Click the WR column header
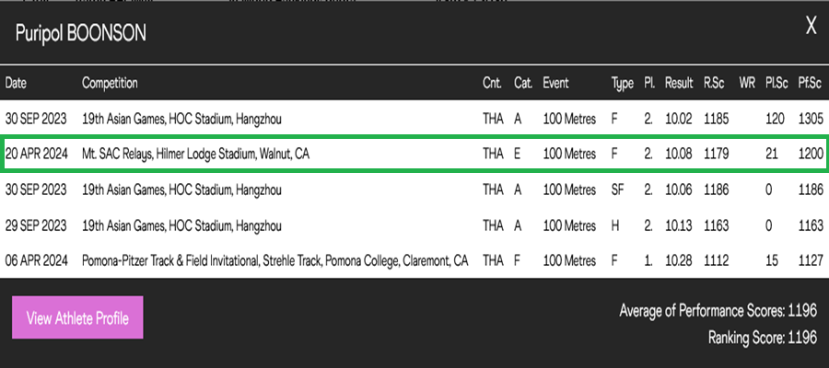This screenshot has height=368, width=829. pyautogui.click(x=747, y=83)
